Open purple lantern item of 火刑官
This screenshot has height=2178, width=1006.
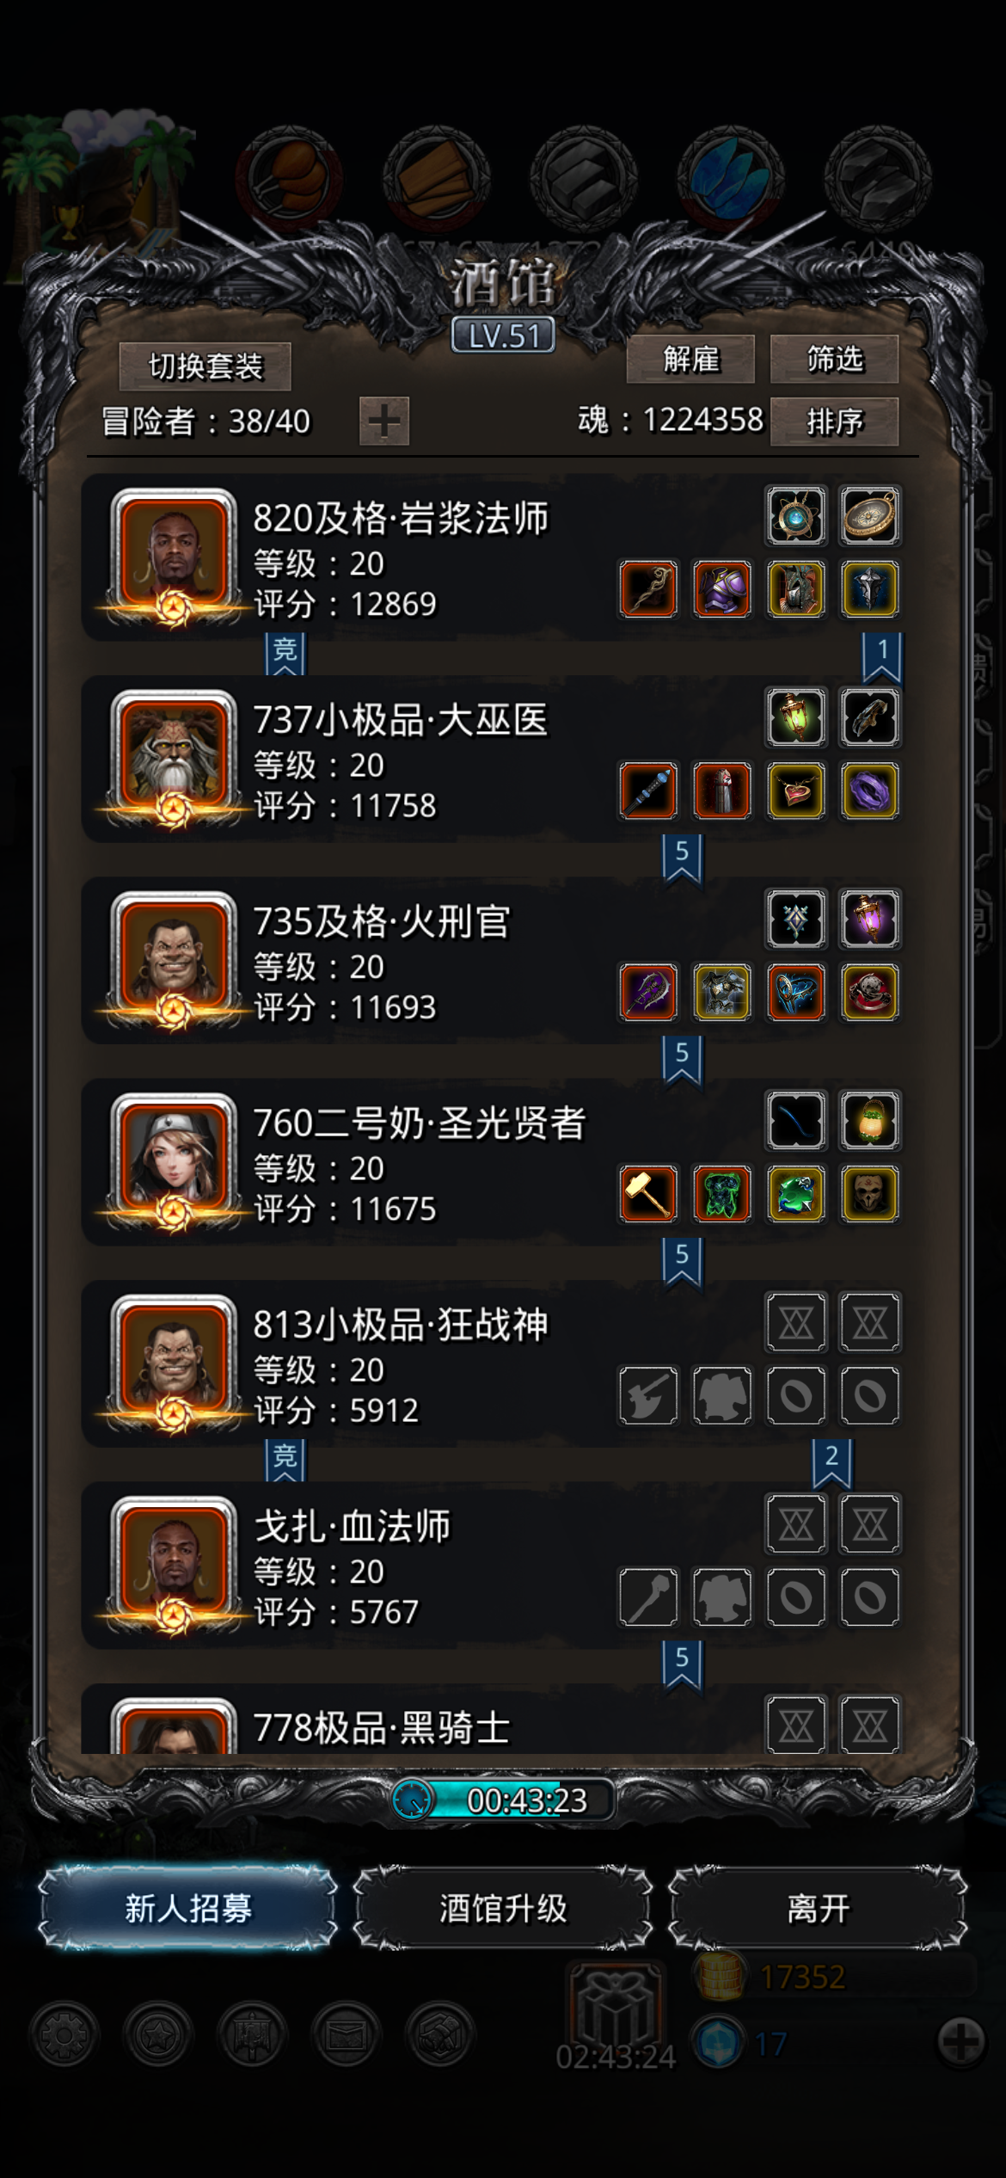[x=870, y=920]
